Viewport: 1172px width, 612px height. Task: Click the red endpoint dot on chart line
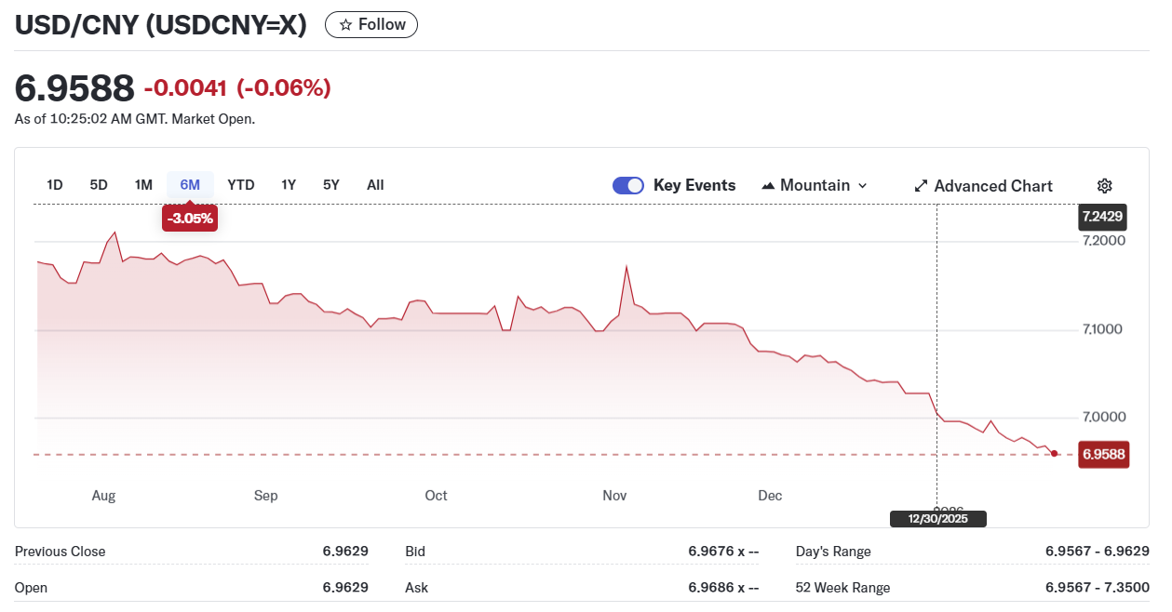point(1054,454)
